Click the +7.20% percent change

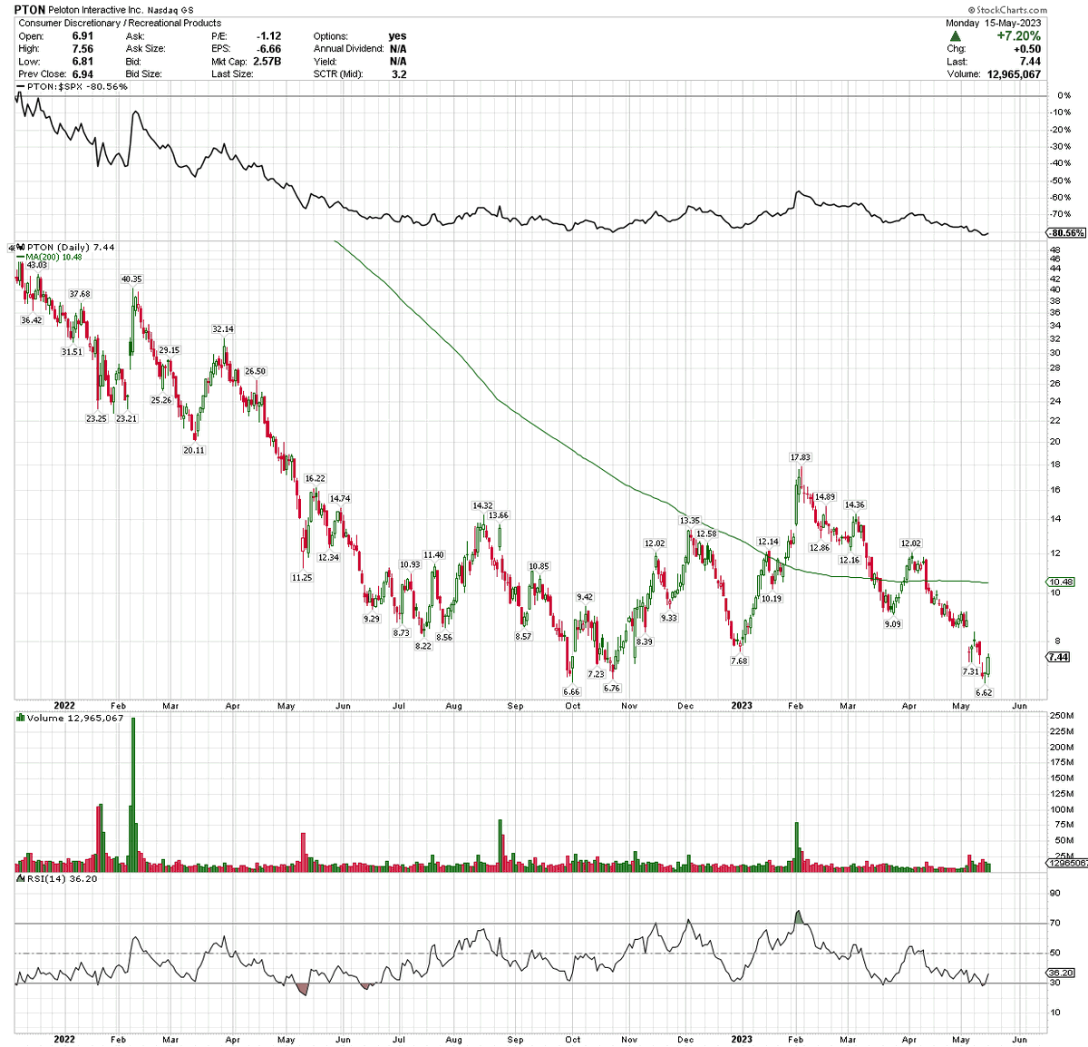(1019, 36)
